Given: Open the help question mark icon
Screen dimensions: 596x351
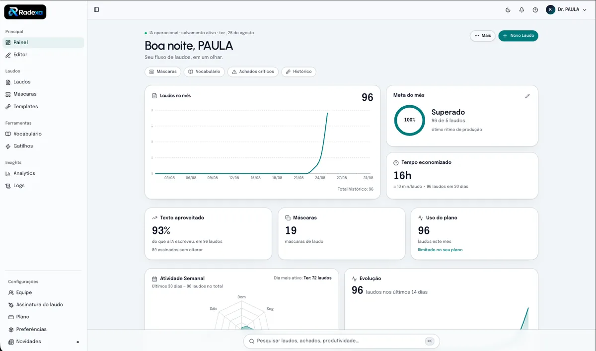Looking at the screenshot, I should coord(535,9).
